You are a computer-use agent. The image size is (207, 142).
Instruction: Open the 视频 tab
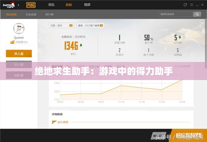87,5
